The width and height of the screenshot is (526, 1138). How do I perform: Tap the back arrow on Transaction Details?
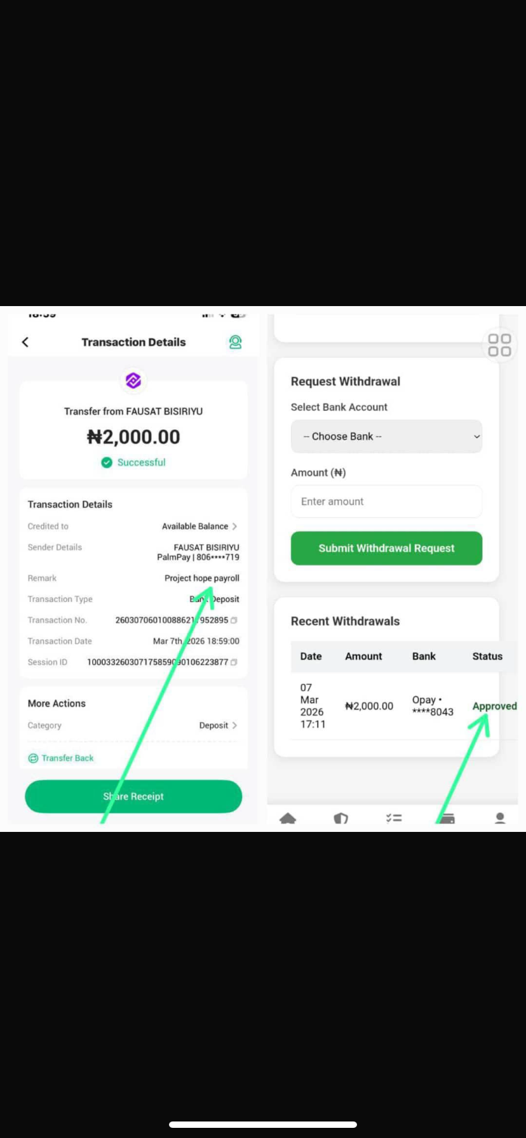(x=25, y=342)
